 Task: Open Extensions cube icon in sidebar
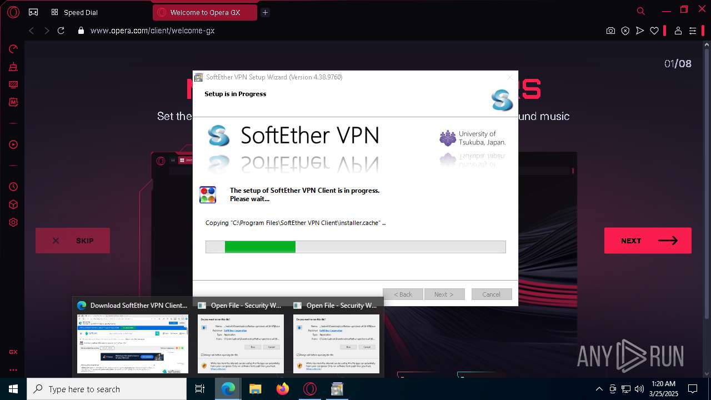click(13, 204)
